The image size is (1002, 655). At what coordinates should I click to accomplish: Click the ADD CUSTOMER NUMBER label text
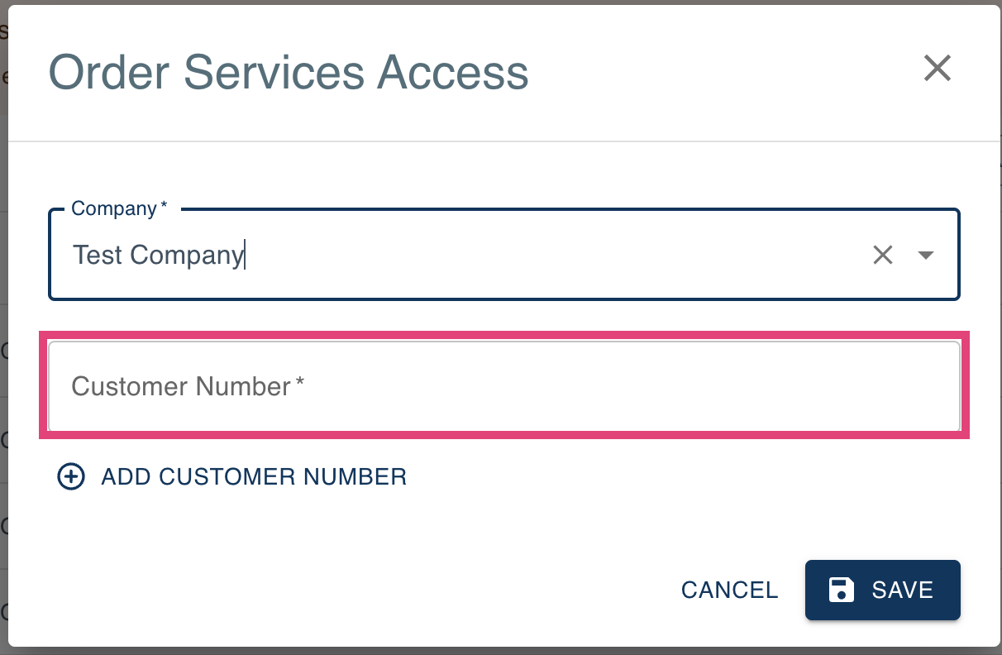(x=254, y=476)
